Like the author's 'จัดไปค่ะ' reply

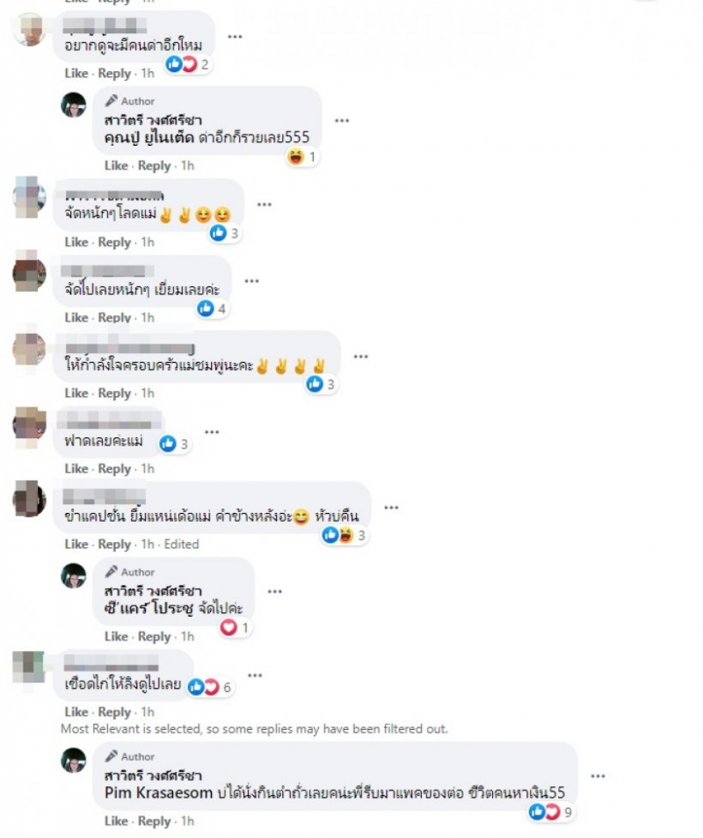point(116,637)
